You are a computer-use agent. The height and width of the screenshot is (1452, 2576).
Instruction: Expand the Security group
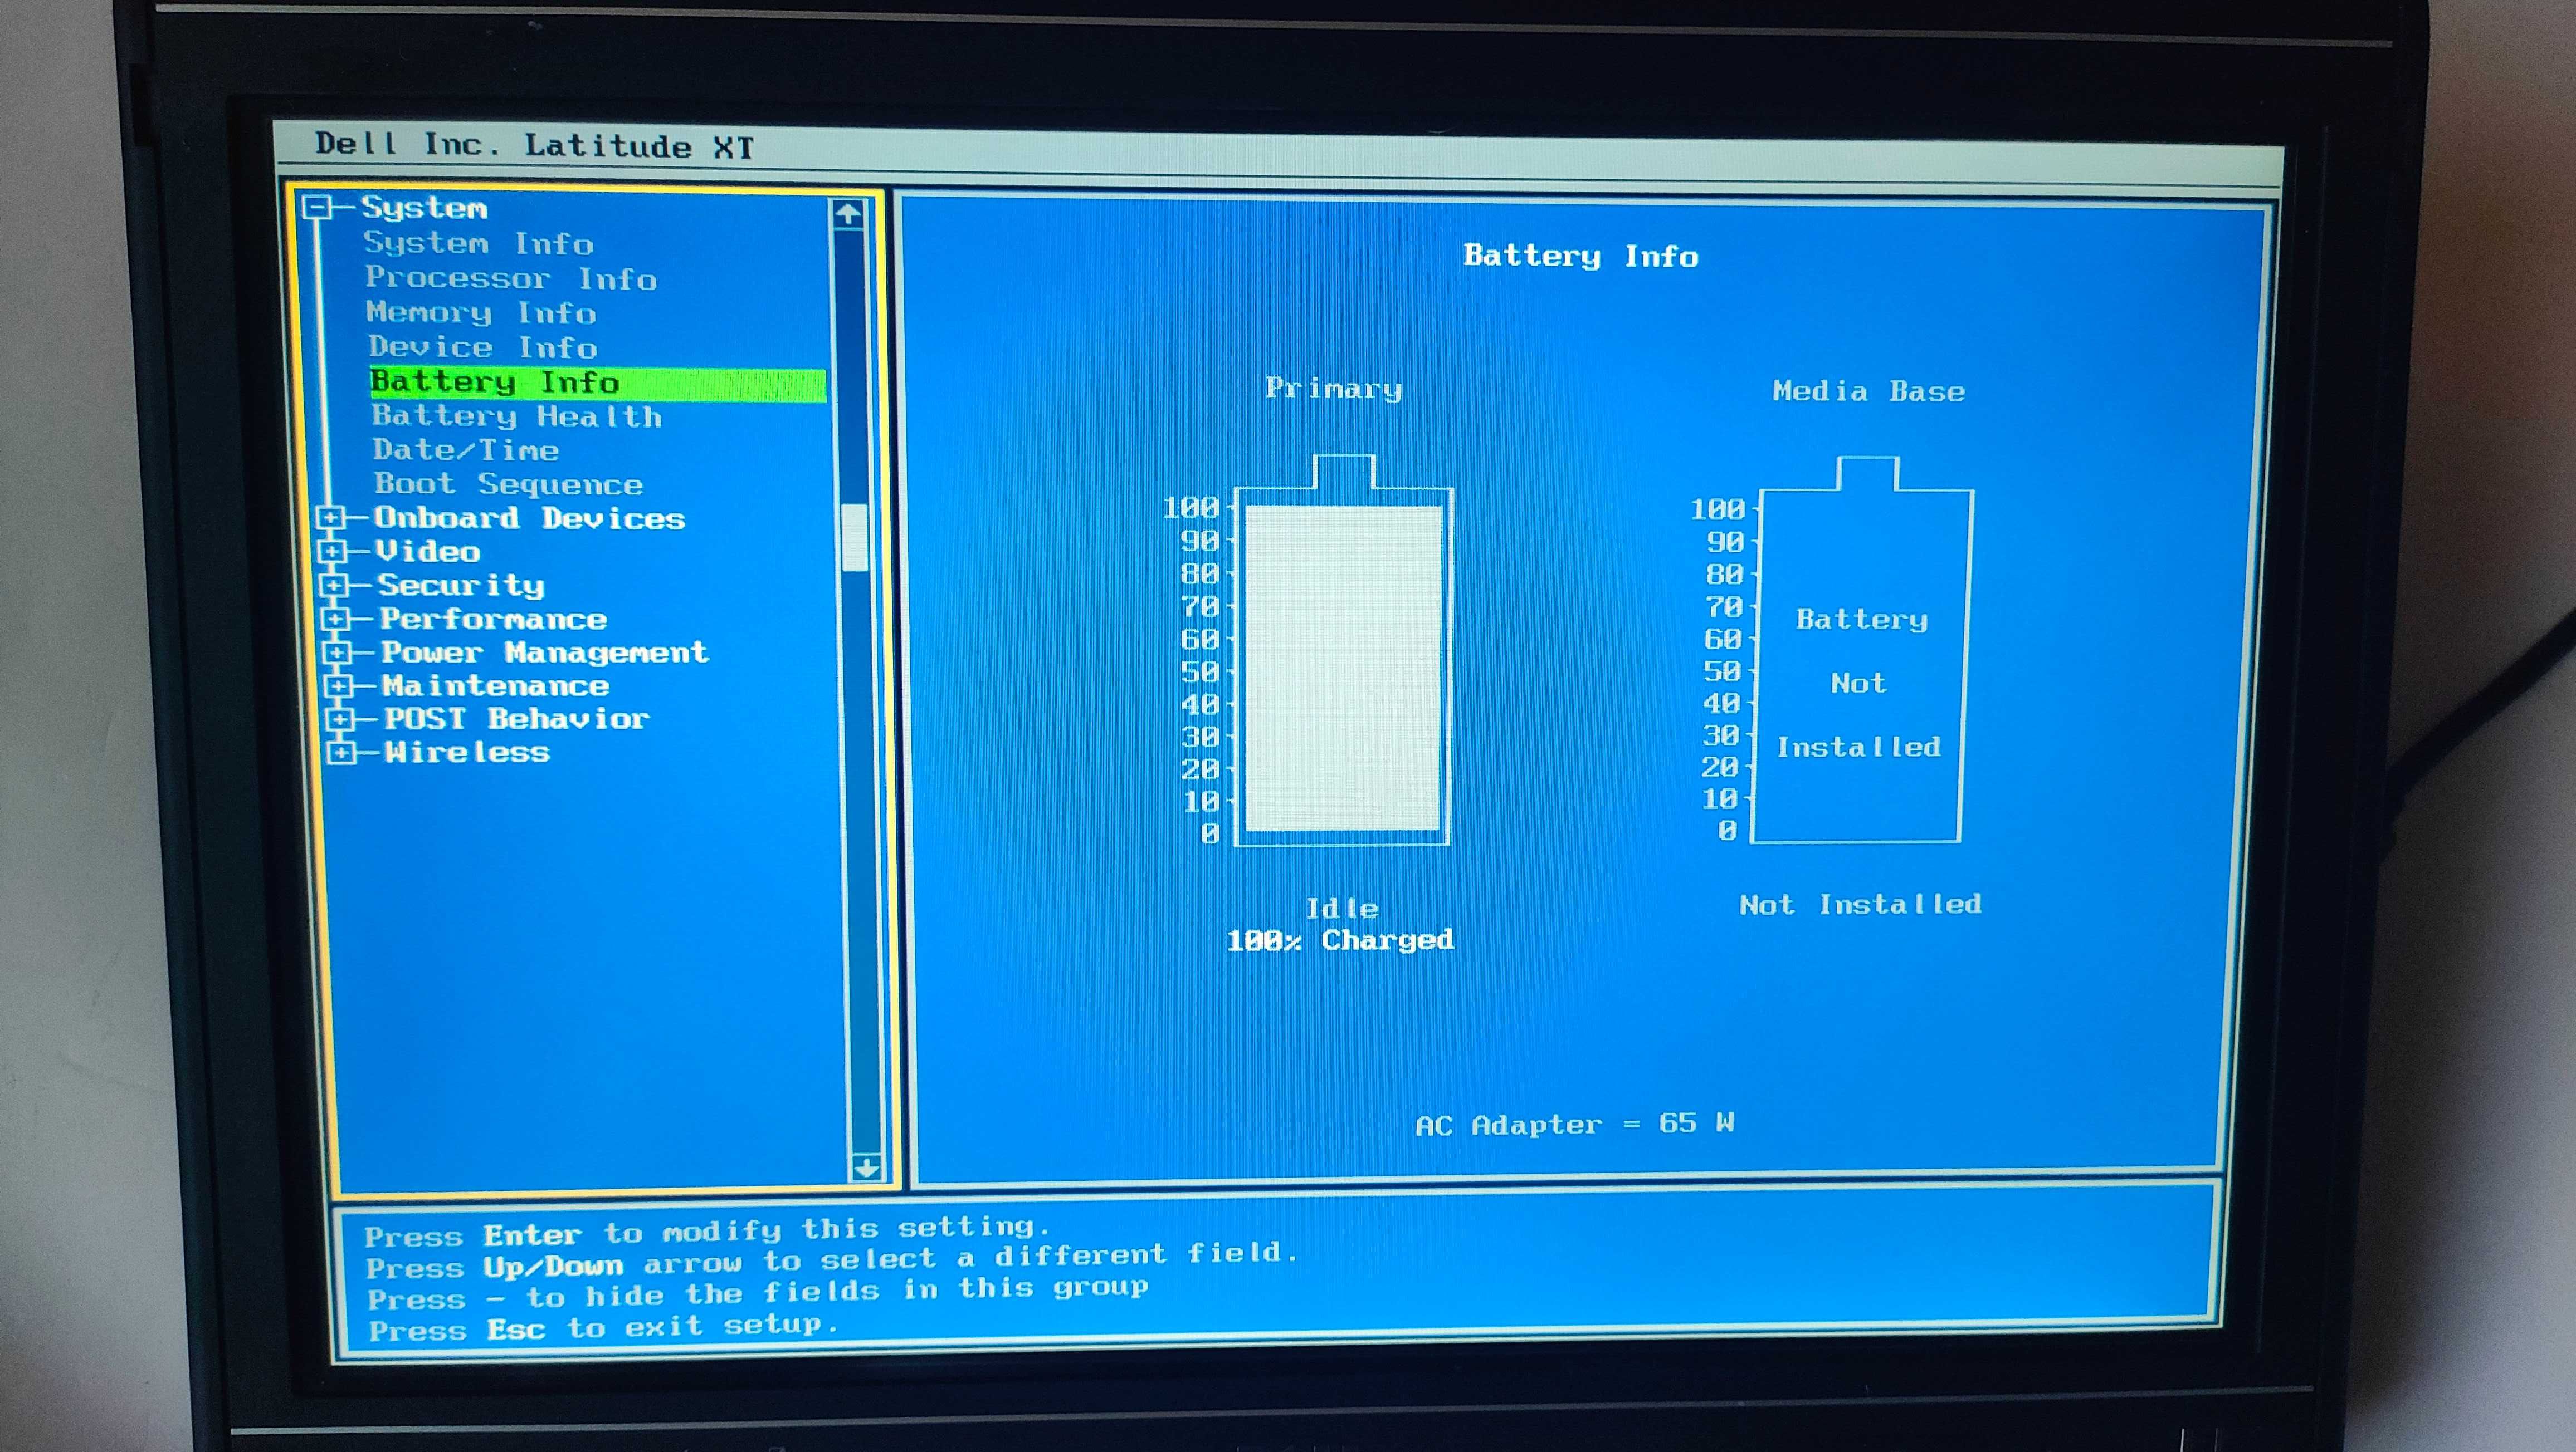click(x=334, y=585)
